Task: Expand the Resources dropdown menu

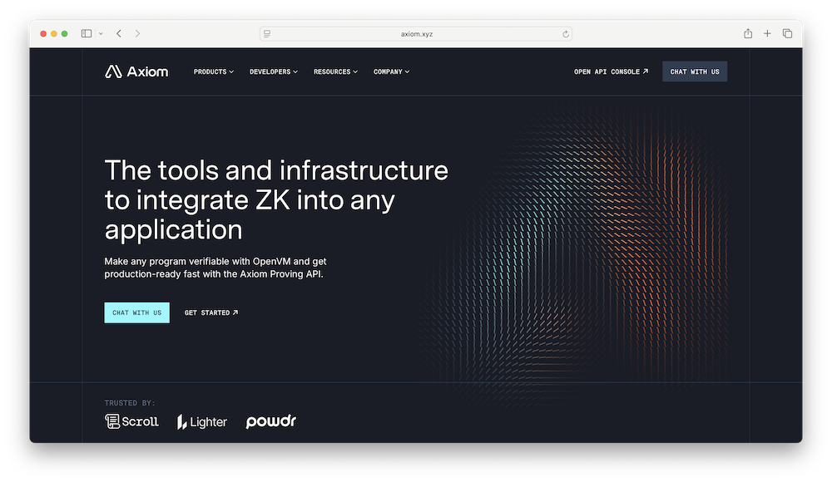Action: pos(335,71)
